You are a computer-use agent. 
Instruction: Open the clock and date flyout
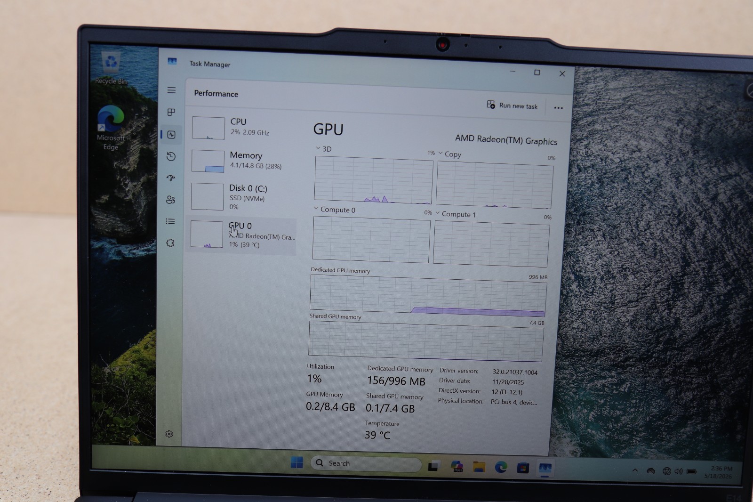point(720,472)
